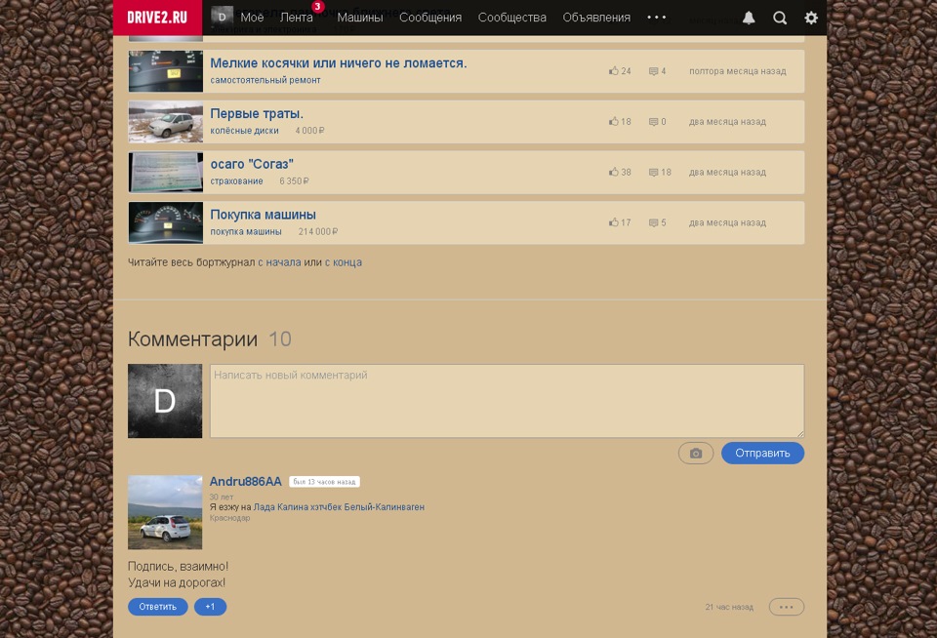937x638 pixels.
Task: Open the 'Сообщества' menu item
Action: tap(511, 18)
